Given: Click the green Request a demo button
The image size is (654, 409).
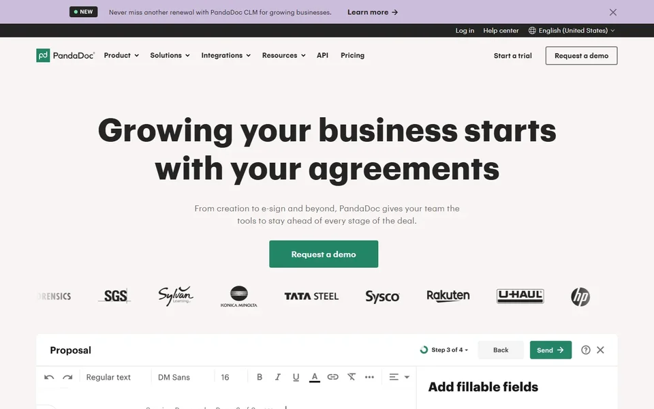Looking at the screenshot, I should pyautogui.click(x=324, y=254).
